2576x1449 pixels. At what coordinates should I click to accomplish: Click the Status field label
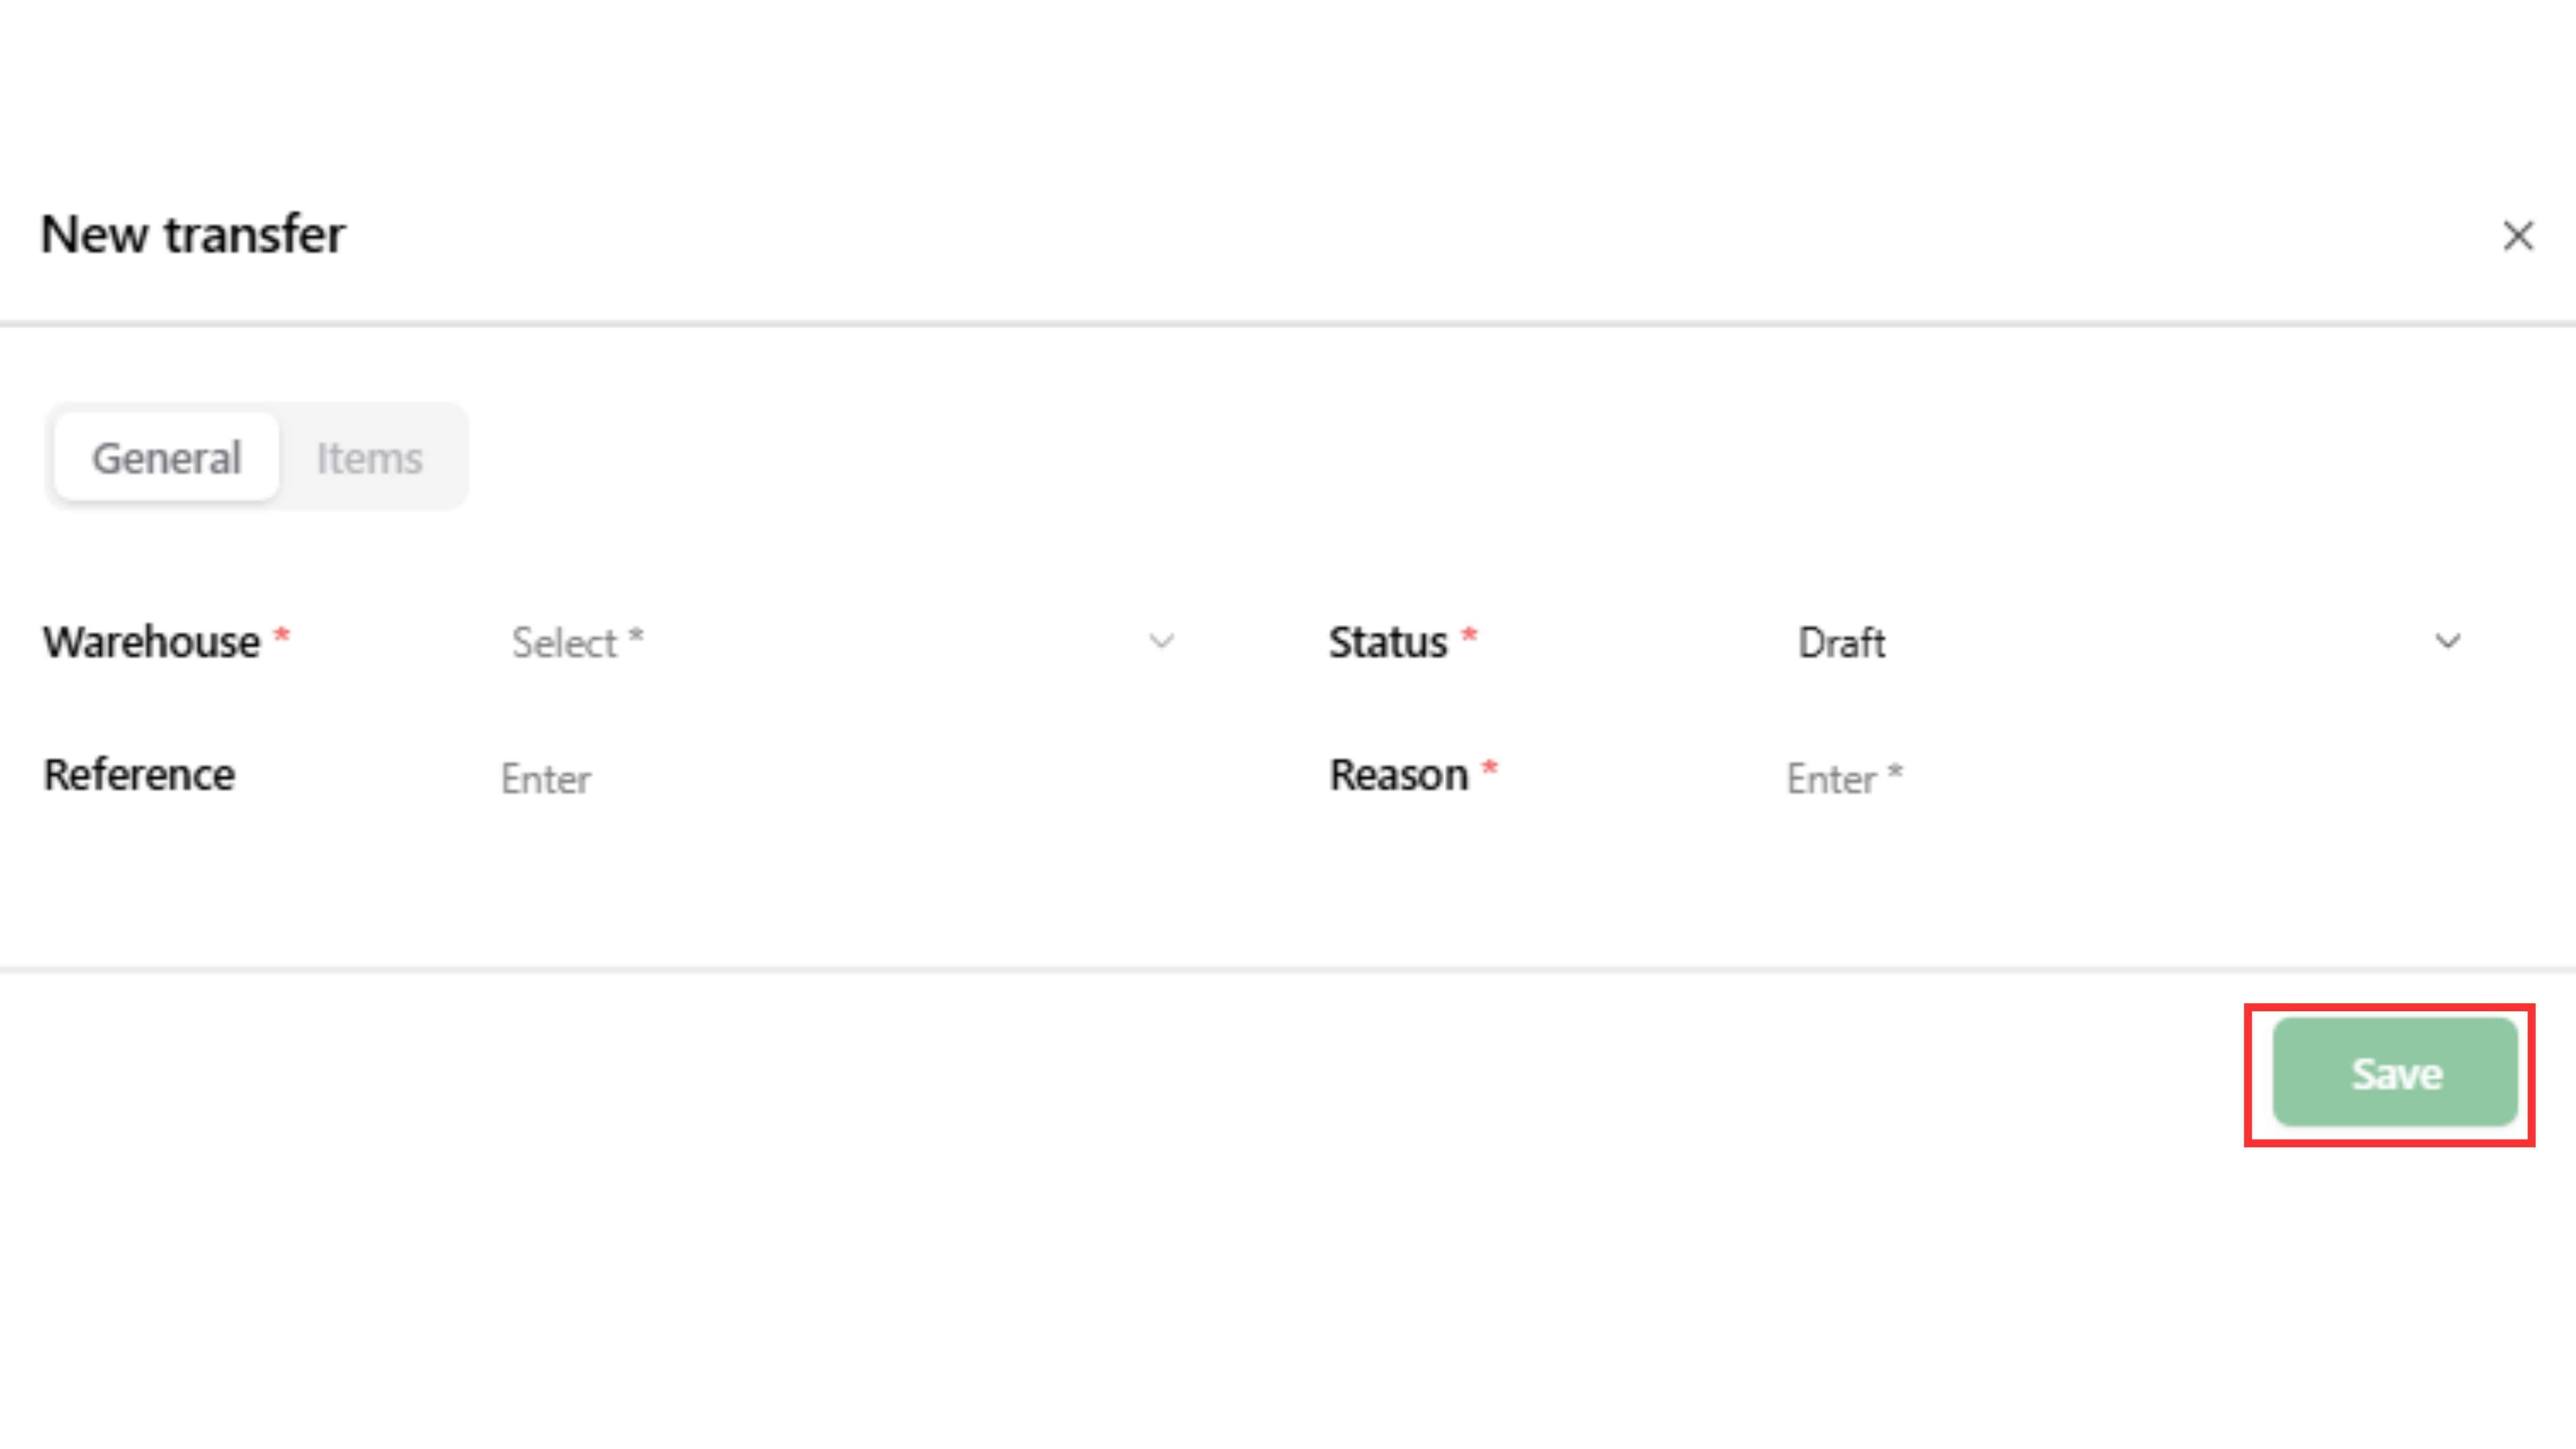pyautogui.click(x=1387, y=642)
